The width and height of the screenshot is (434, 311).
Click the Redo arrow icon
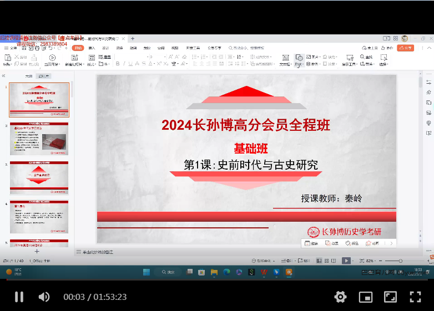click(59, 48)
